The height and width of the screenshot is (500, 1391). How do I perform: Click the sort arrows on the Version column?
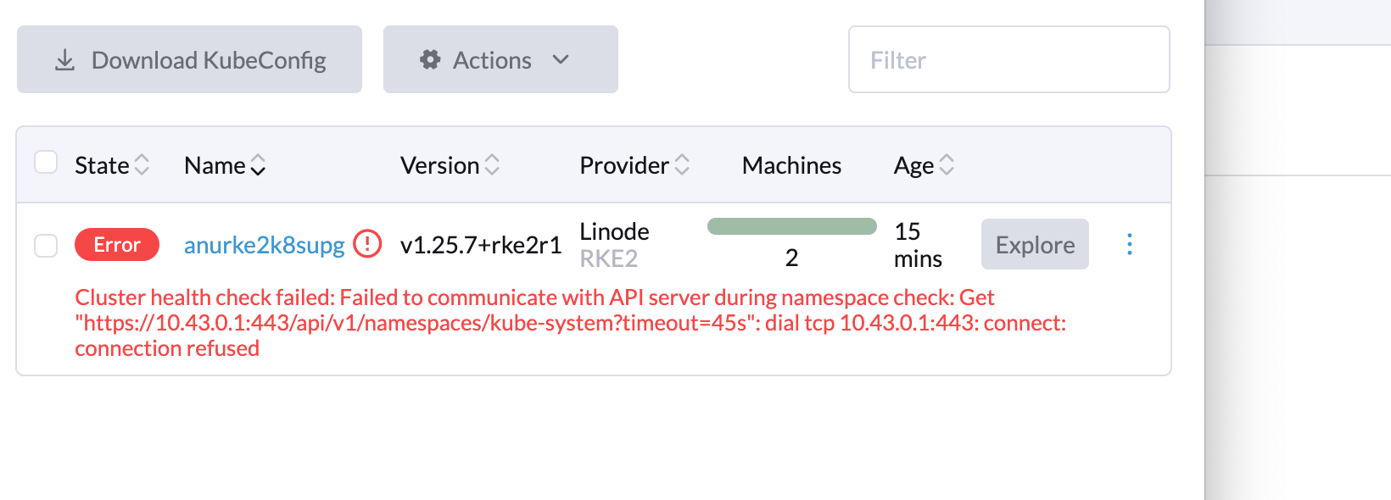click(493, 164)
